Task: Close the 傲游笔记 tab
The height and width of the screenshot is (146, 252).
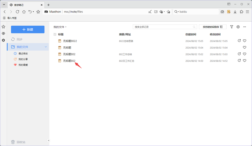Action: click(42, 5)
